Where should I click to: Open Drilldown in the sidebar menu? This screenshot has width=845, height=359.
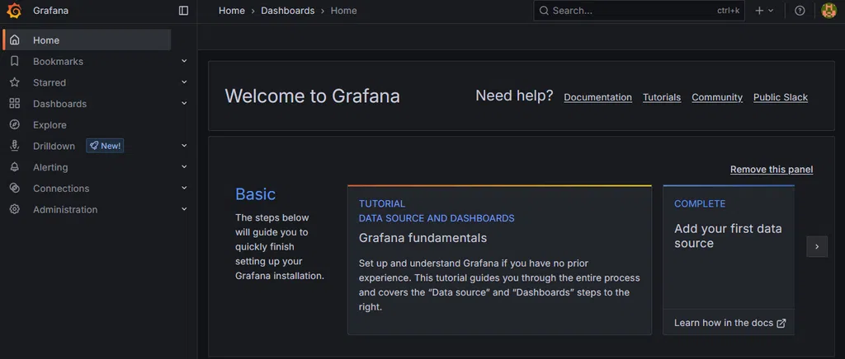(54, 146)
